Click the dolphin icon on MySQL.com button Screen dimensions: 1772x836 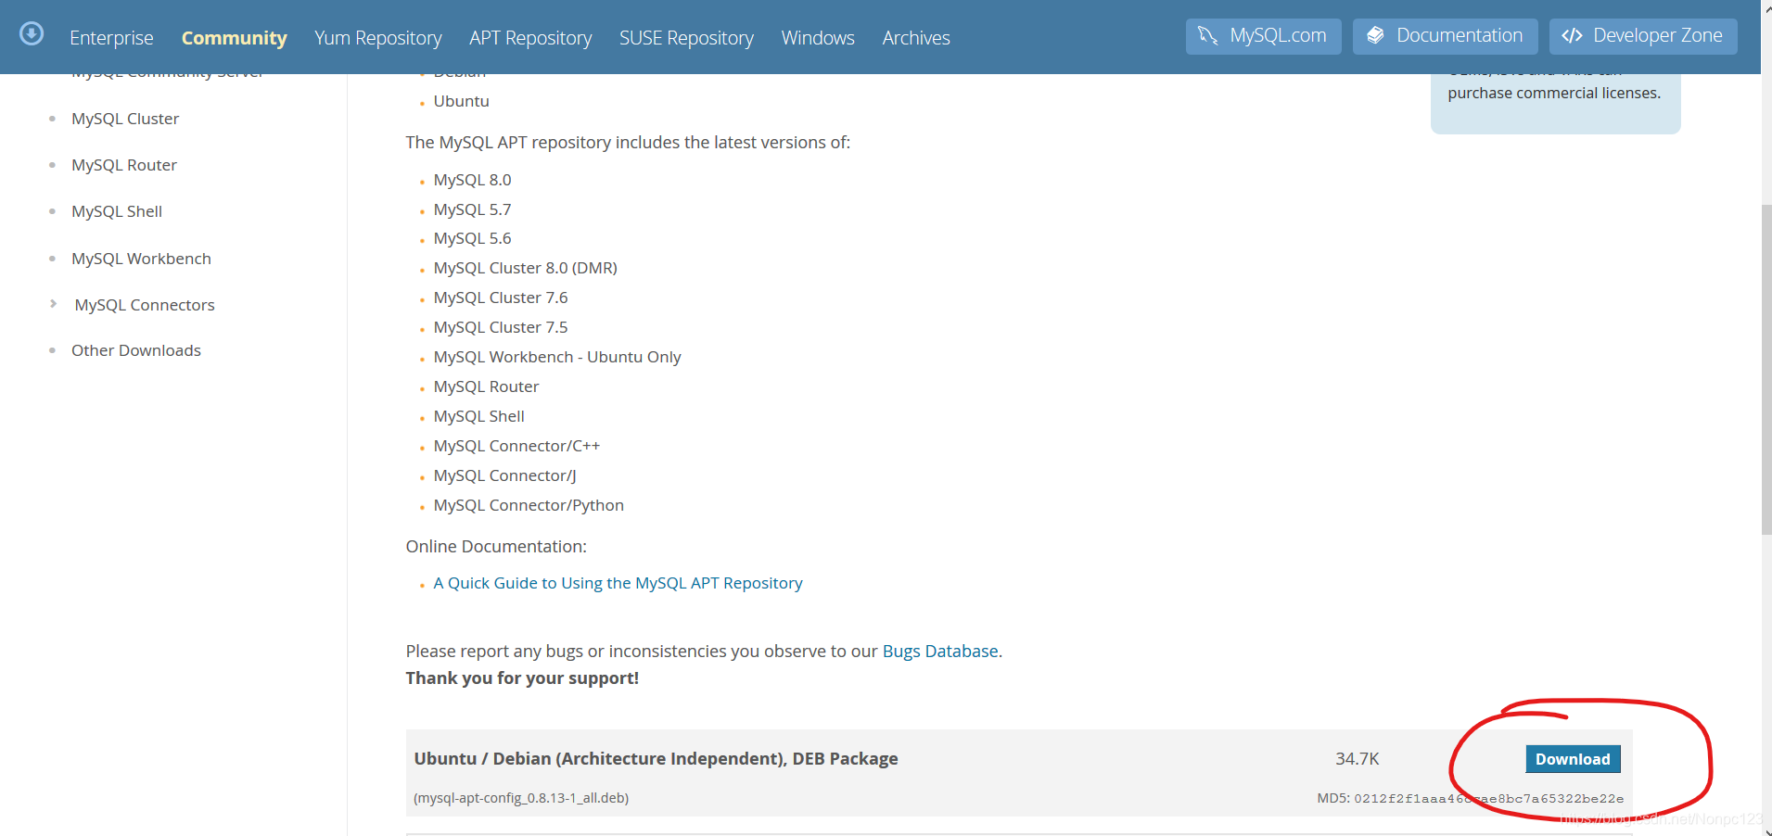point(1207,36)
